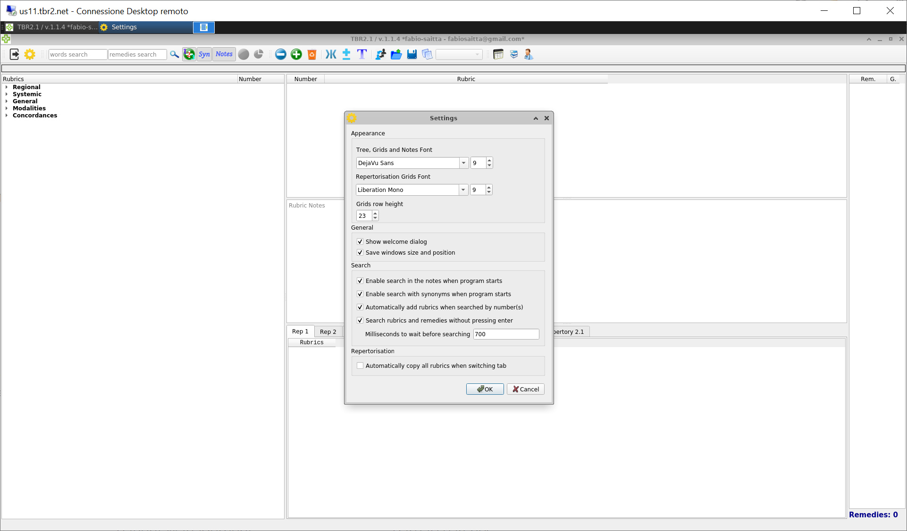Click the blue floppy disk save icon
Viewport: 907px width, 531px height.
[x=412, y=54]
